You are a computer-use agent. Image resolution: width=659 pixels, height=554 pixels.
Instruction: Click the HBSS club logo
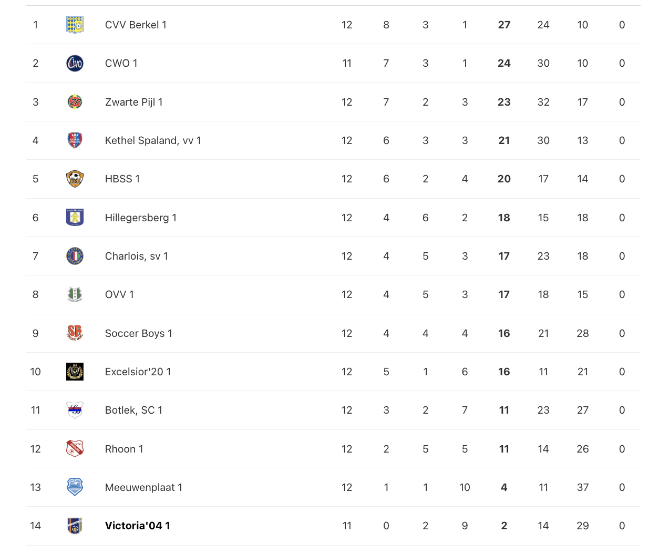pyautogui.click(x=75, y=179)
